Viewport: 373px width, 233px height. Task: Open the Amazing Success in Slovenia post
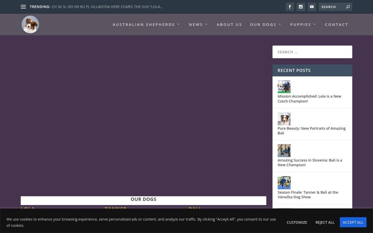coord(310,163)
